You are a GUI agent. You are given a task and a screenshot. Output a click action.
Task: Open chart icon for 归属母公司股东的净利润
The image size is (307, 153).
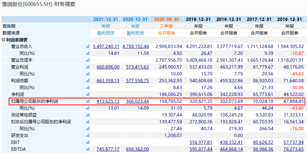point(87,101)
